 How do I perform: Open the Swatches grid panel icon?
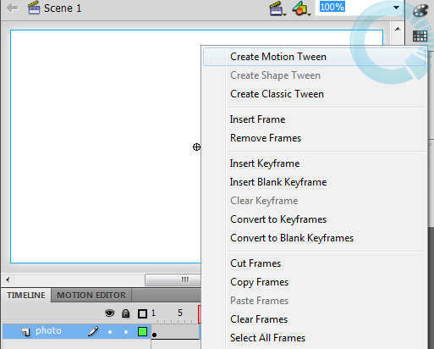[420, 36]
